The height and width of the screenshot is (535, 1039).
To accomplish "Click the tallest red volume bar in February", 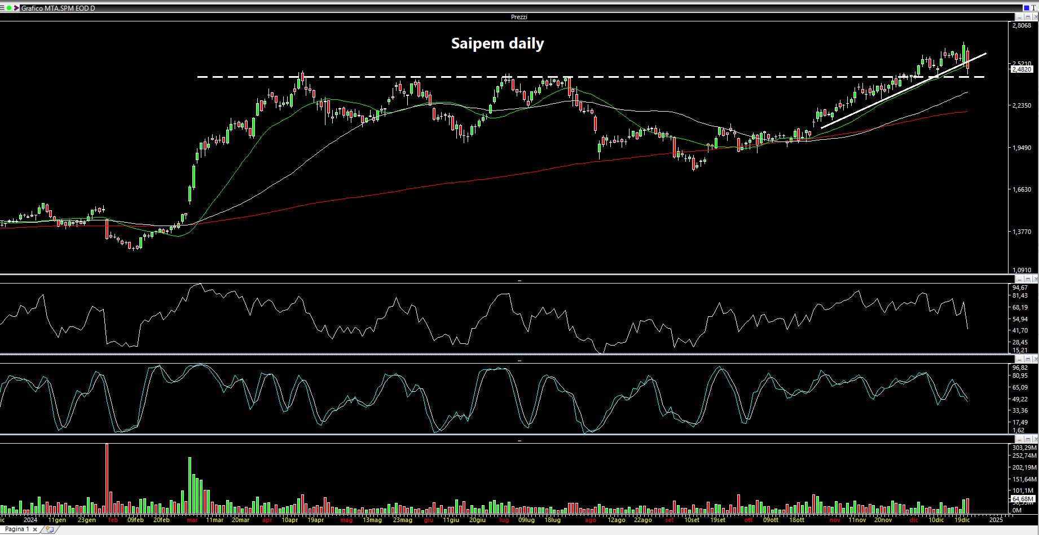I will (x=107, y=478).
